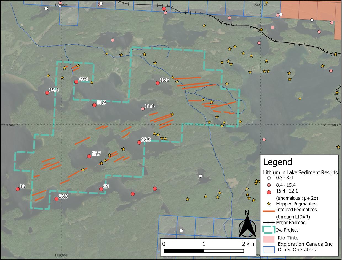Click the Legend title text
Image resolution: width=342 pixels, height=260 pixels.
277,162
